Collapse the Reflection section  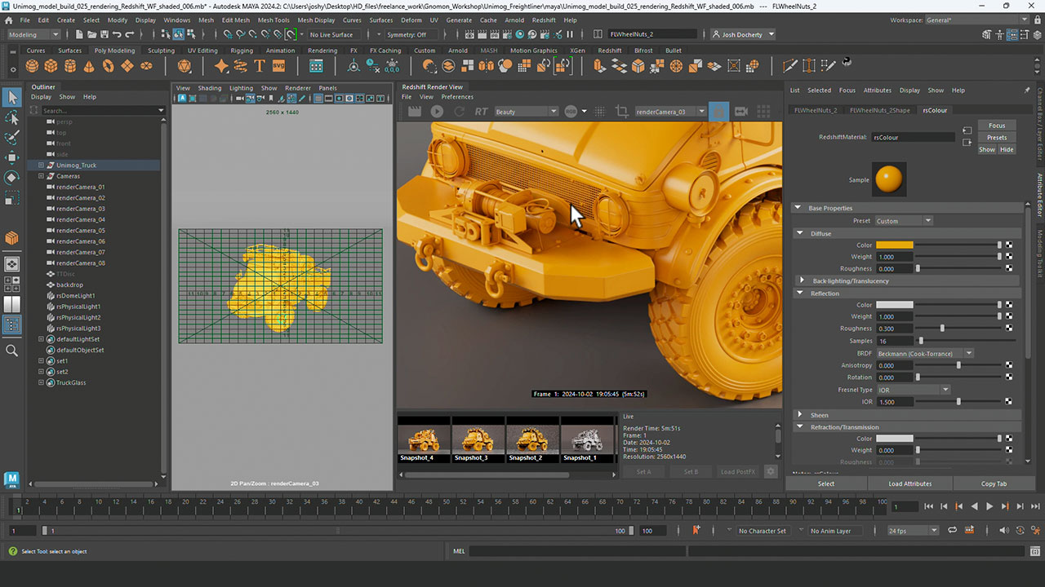pyautogui.click(x=799, y=293)
